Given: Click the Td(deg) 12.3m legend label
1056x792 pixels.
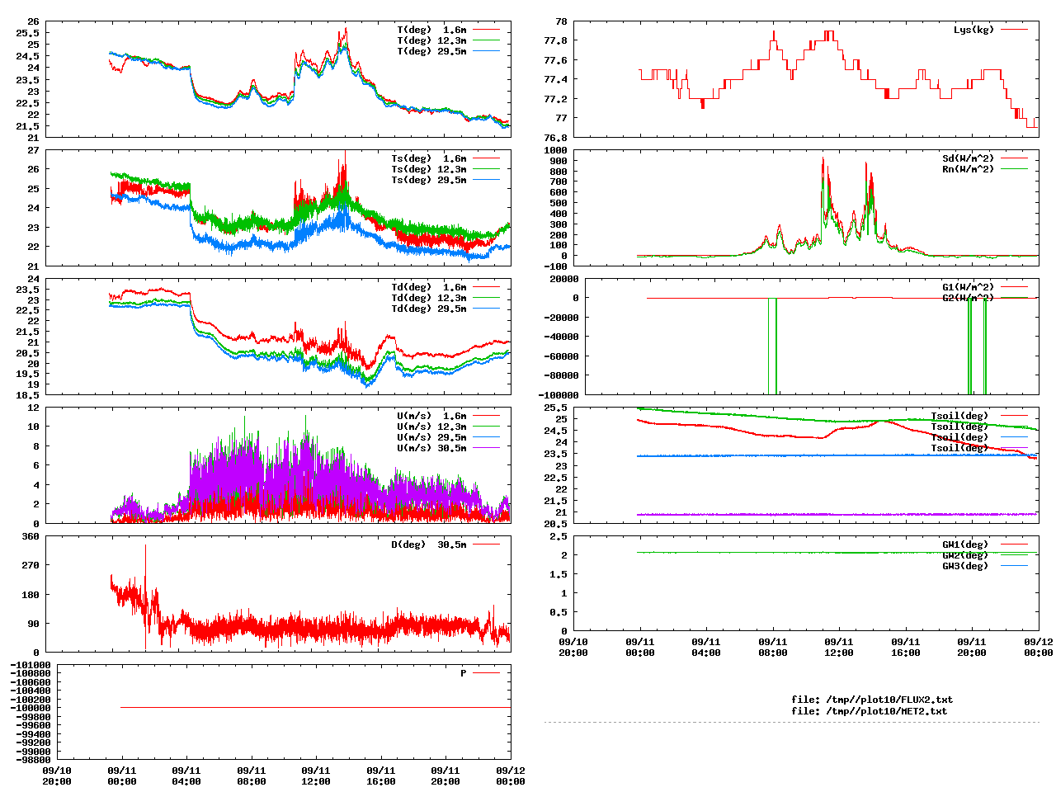Looking at the screenshot, I should pyautogui.click(x=428, y=298).
